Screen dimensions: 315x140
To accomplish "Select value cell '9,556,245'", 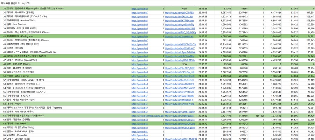I will click(x=273, y=72).
